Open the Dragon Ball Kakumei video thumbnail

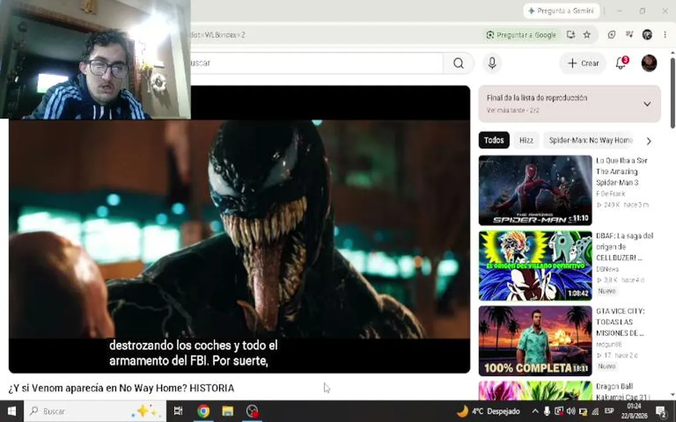535,390
